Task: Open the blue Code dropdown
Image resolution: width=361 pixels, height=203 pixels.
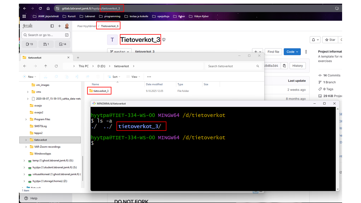Action: [292, 52]
